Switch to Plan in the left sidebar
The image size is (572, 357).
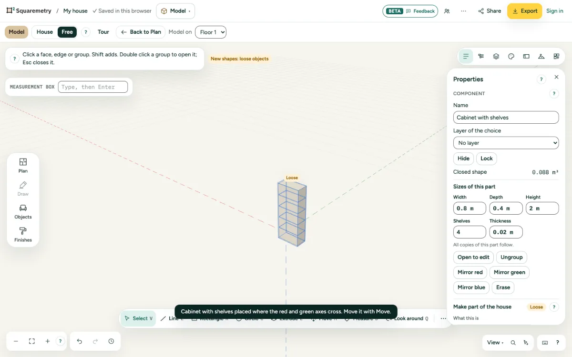tap(23, 166)
